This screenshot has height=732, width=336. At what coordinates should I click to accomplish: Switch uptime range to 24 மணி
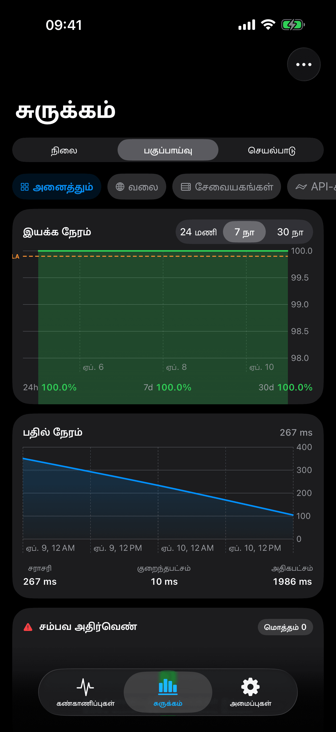coord(198,232)
